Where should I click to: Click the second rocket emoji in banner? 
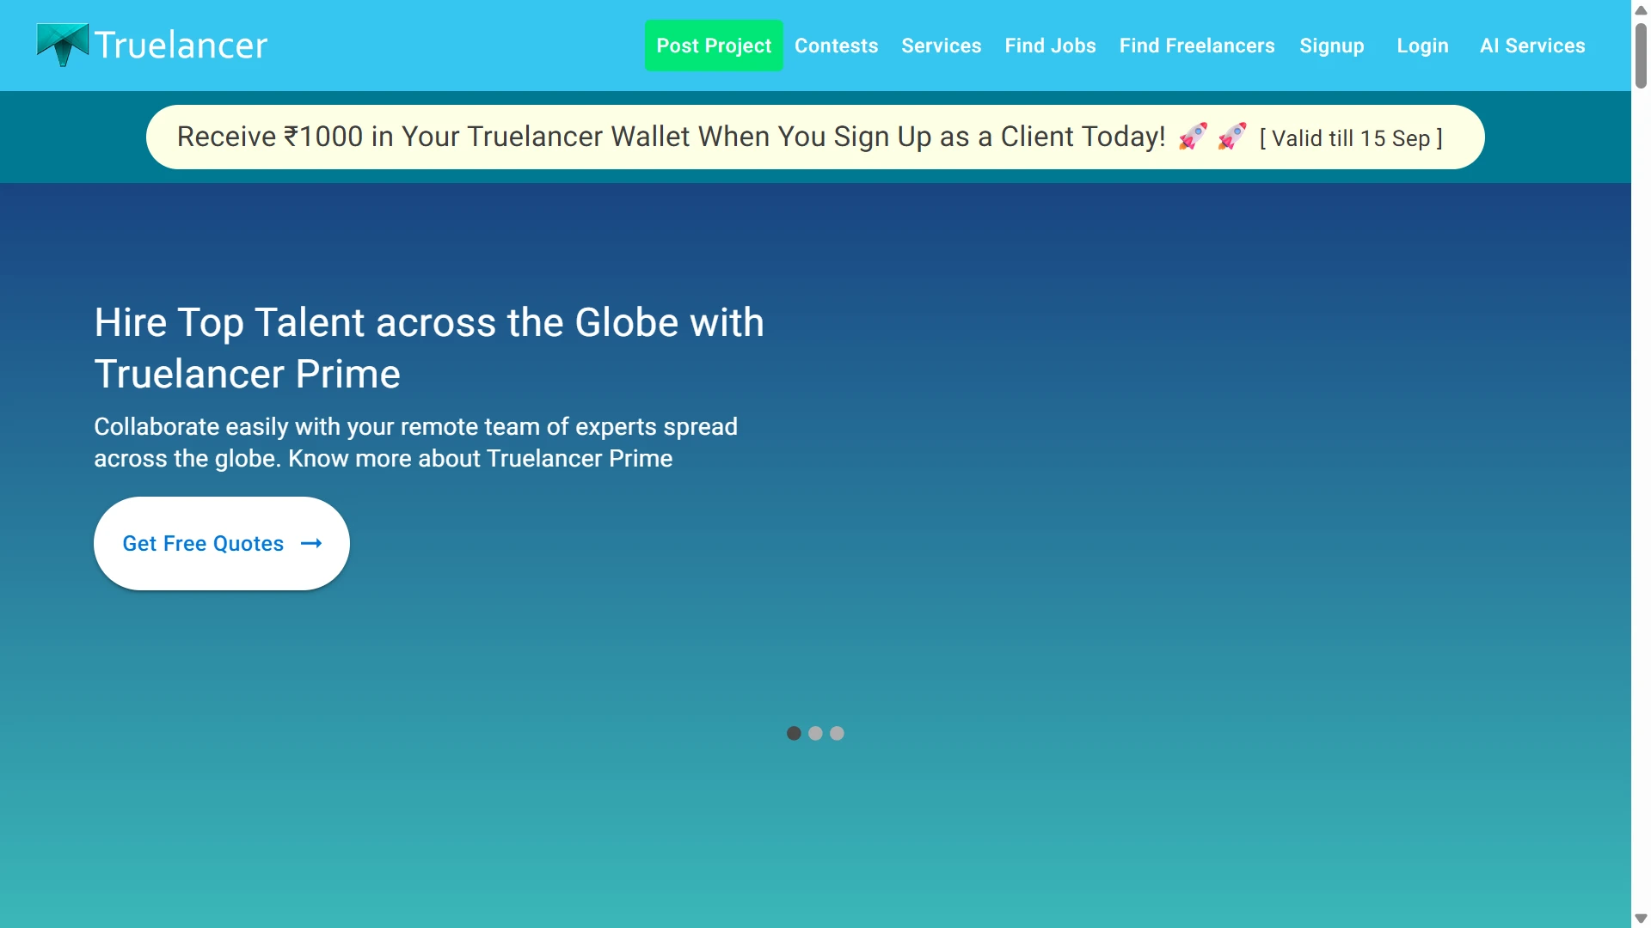(1232, 137)
